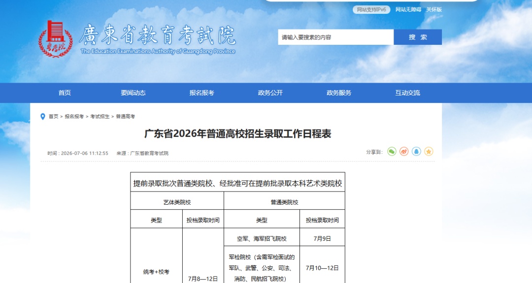This screenshot has height=283, width=532.
Task: Open the 互动交流 navigation menu
Action: pyautogui.click(x=407, y=93)
